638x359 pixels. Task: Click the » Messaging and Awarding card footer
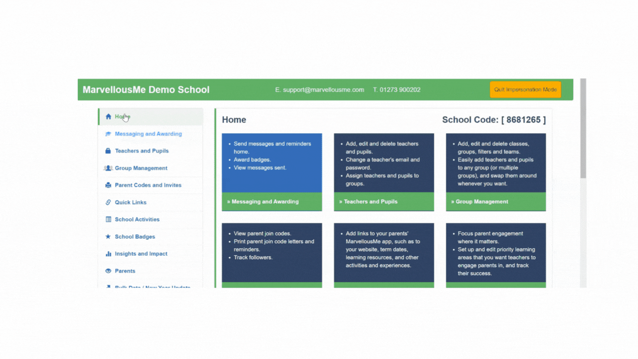click(x=272, y=202)
